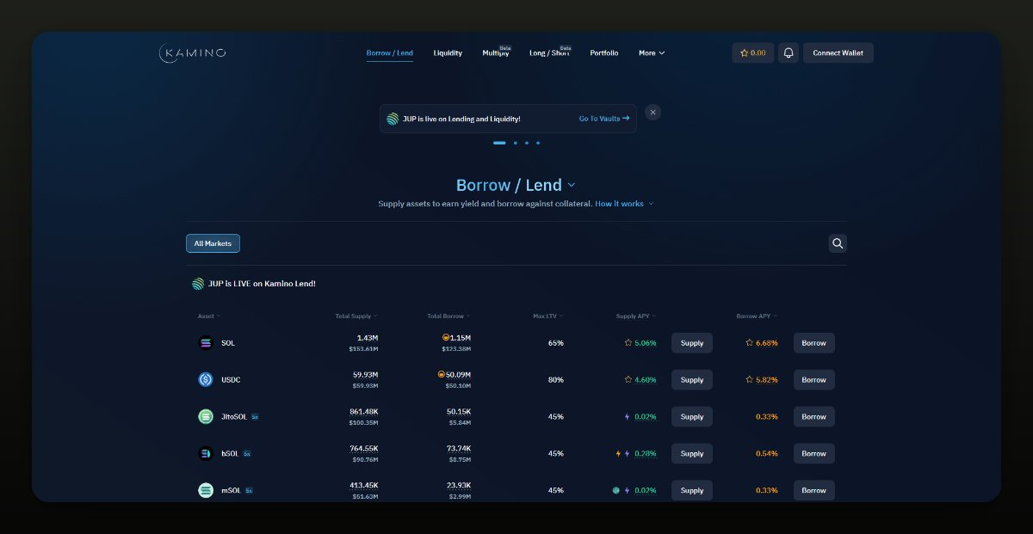Dismiss the announcement banner with X

653,112
